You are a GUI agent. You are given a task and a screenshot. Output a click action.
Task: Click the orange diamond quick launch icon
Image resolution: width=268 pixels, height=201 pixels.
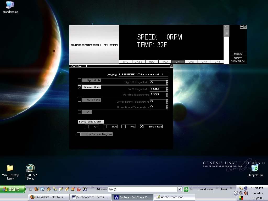(x=48, y=189)
